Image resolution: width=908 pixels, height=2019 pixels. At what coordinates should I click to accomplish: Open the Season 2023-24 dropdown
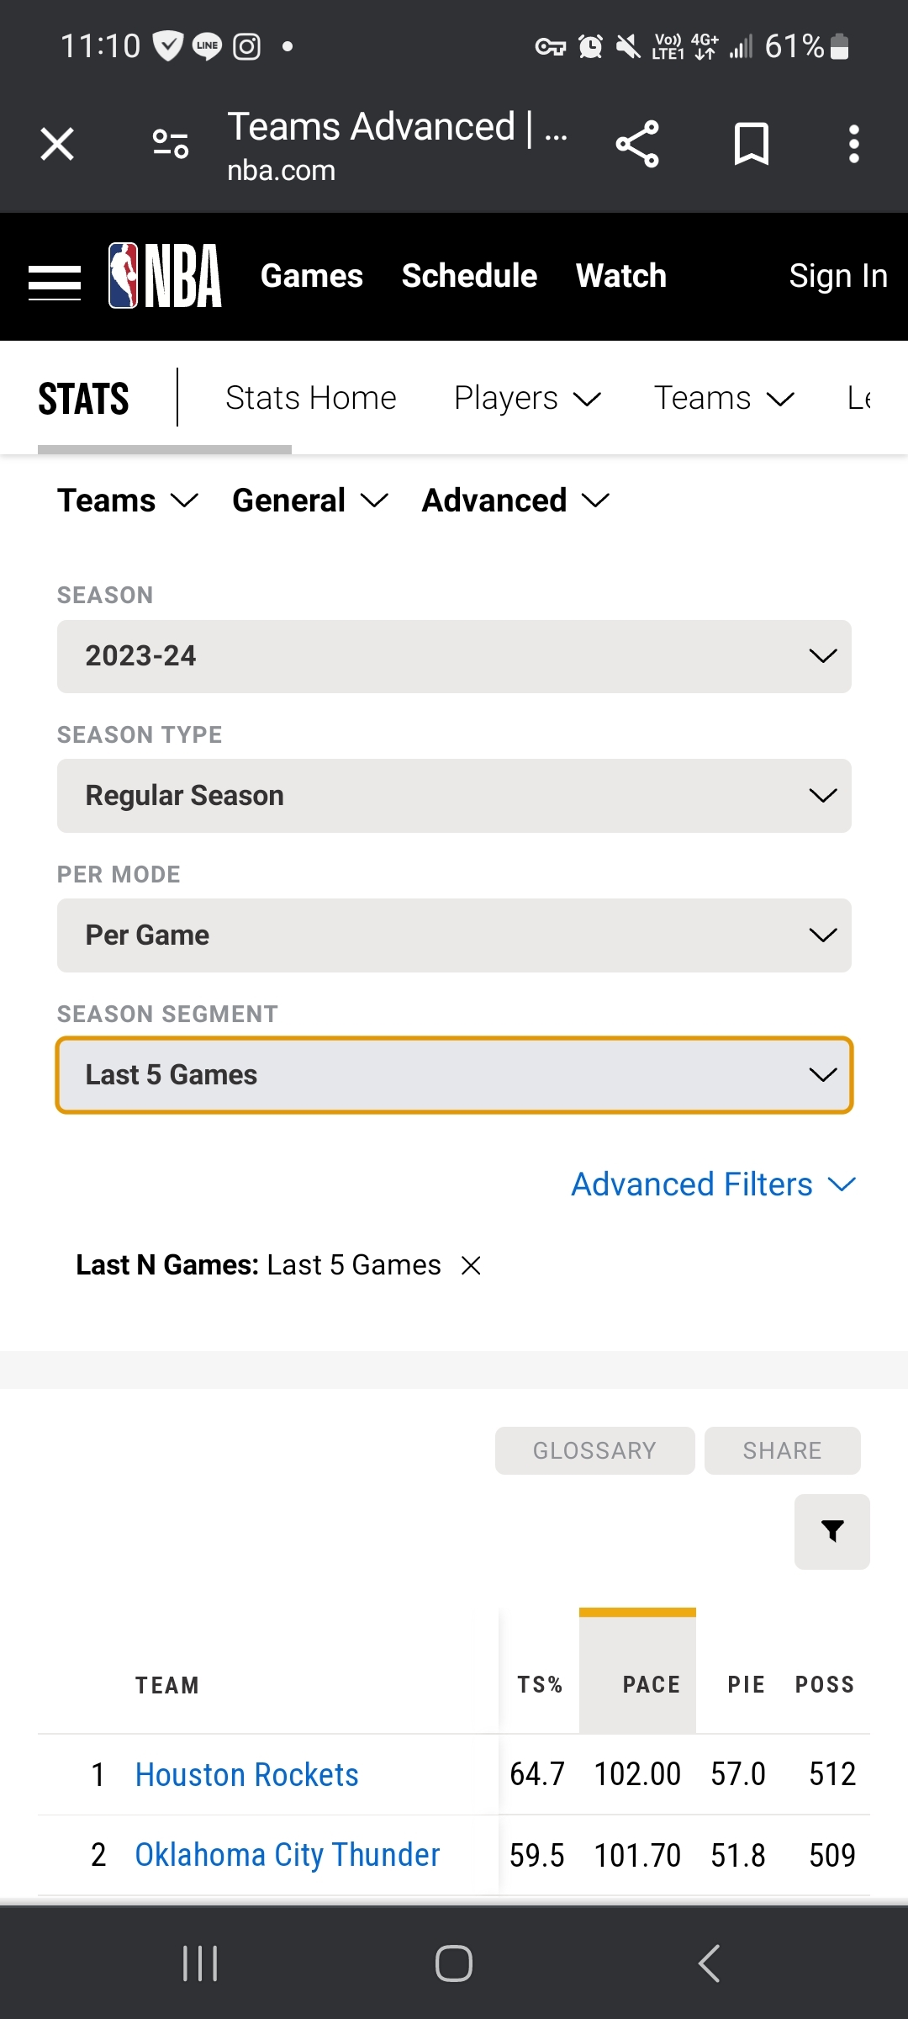click(x=454, y=656)
